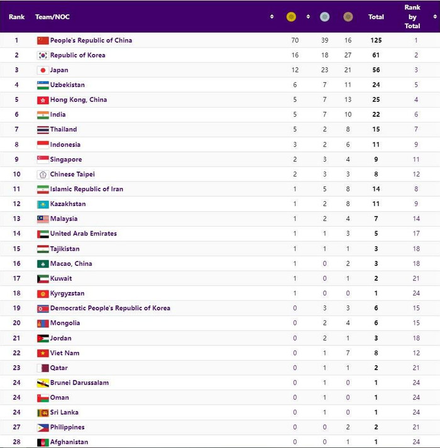This screenshot has width=440, height=448.
Task: Click the Islamic Republic of Iran flag
Action: (43, 189)
